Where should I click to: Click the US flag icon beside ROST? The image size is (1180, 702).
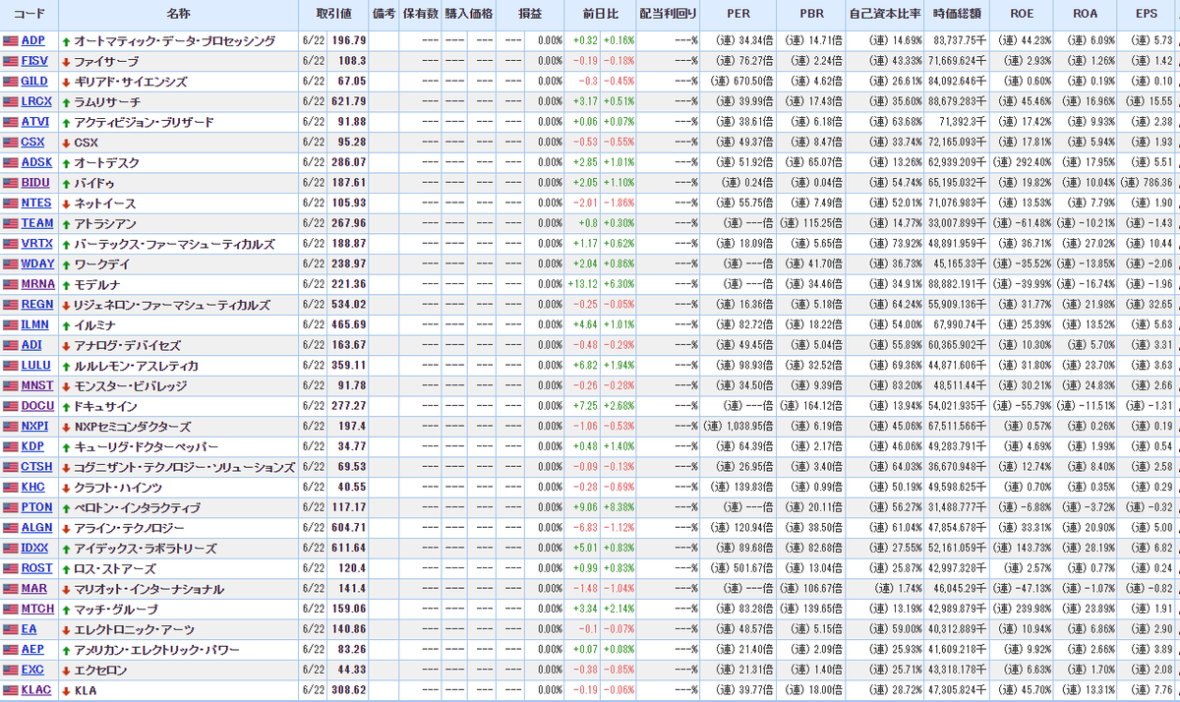(11, 569)
